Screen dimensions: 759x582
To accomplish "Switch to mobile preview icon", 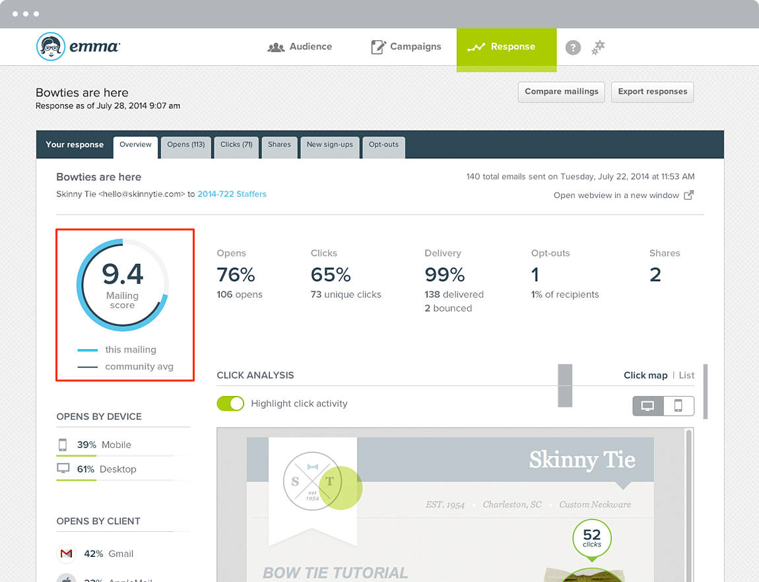I will [678, 406].
